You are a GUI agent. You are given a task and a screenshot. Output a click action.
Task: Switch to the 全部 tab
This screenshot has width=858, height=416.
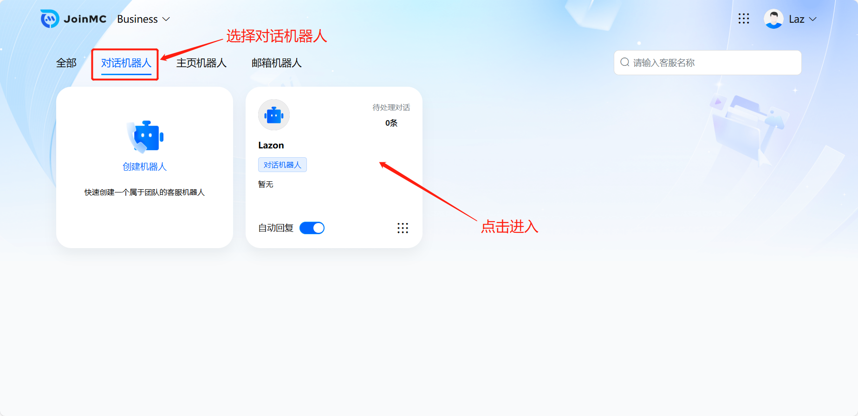(x=66, y=63)
